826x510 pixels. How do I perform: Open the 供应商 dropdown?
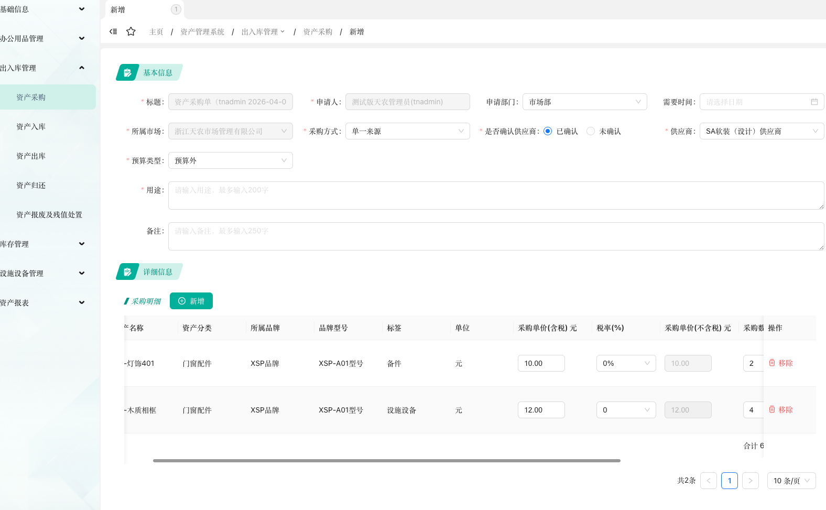(761, 131)
